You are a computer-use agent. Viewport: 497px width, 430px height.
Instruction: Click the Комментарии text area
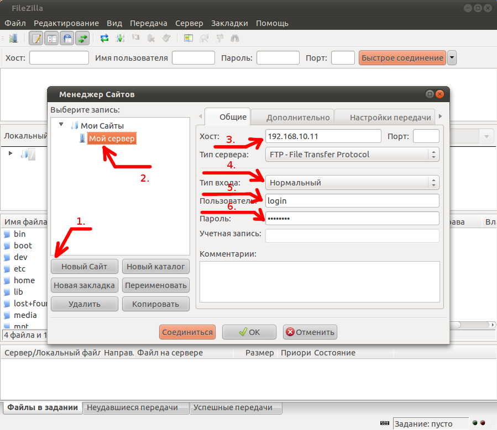pyautogui.click(x=320, y=282)
